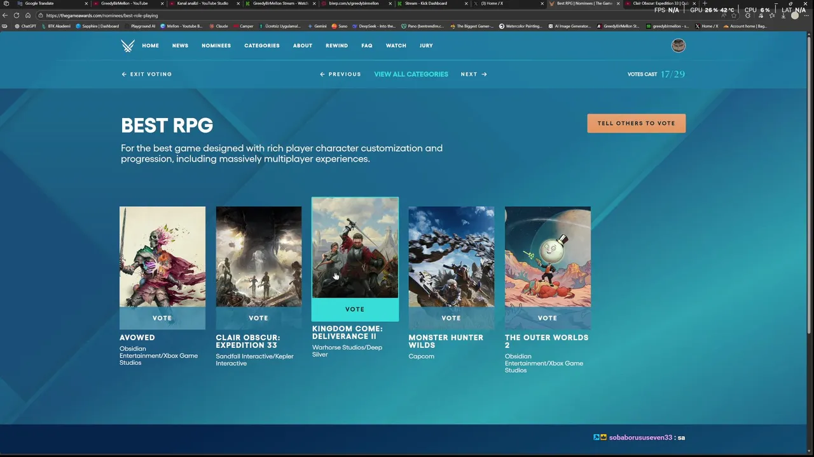Click the browser address bar URL
The width and height of the screenshot is (814, 457).
click(102, 15)
